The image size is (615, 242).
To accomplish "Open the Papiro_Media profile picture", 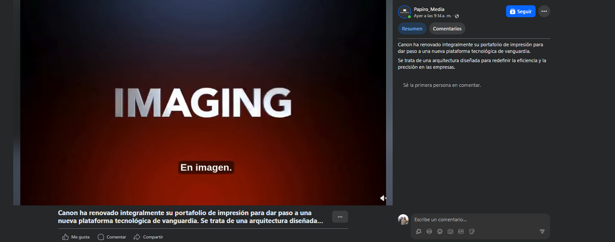I will tap(405, 12).
